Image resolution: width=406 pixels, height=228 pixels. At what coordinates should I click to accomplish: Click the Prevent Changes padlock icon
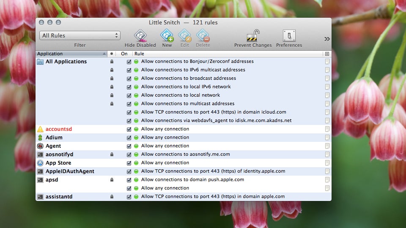click(253, 35)
